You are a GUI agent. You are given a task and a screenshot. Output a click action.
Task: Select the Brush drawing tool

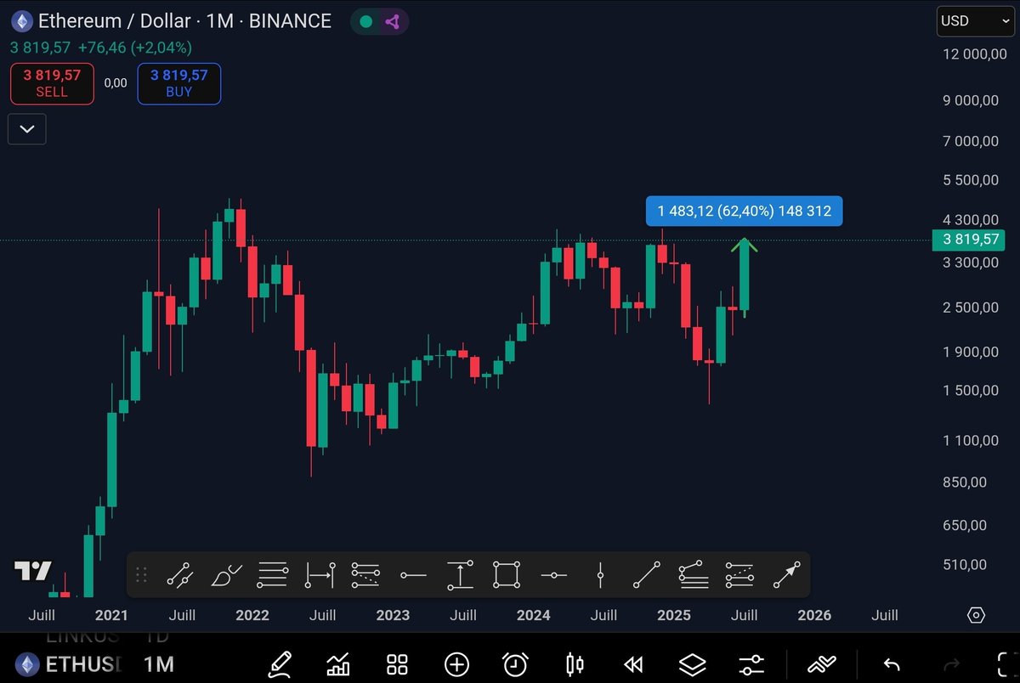pyautogui.click(x=227, y=575)
